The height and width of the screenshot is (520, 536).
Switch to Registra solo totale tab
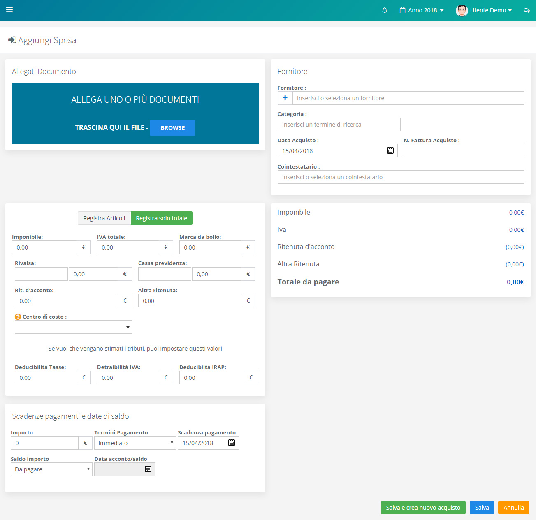pos(162,218)
